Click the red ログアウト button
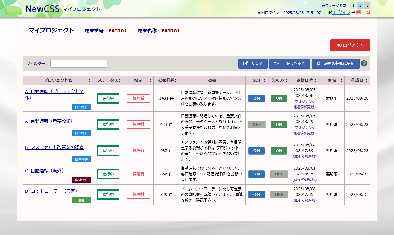 (x=350, y=45)
